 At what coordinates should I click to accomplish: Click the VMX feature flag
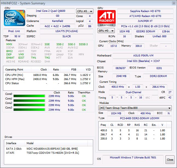tap(21, 55)
